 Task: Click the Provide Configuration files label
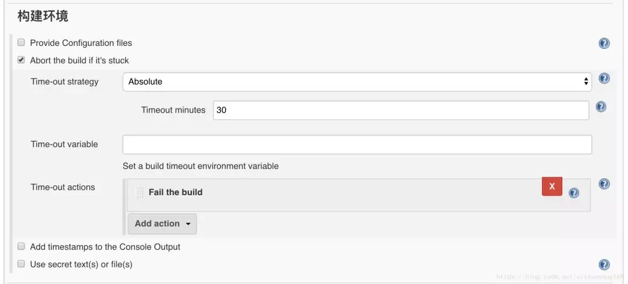tap(81, 43)
